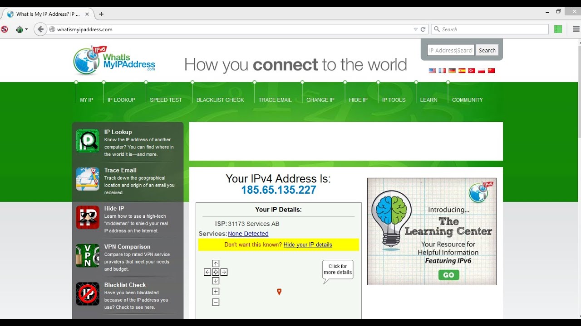This screenshot has height=326, width=581.
Task: Switch language with the US flag
Action: (432, 71)
